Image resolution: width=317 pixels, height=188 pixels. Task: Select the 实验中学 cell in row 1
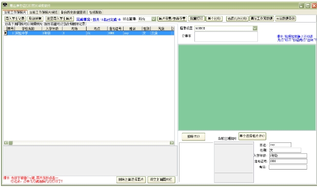pos(28,33)
